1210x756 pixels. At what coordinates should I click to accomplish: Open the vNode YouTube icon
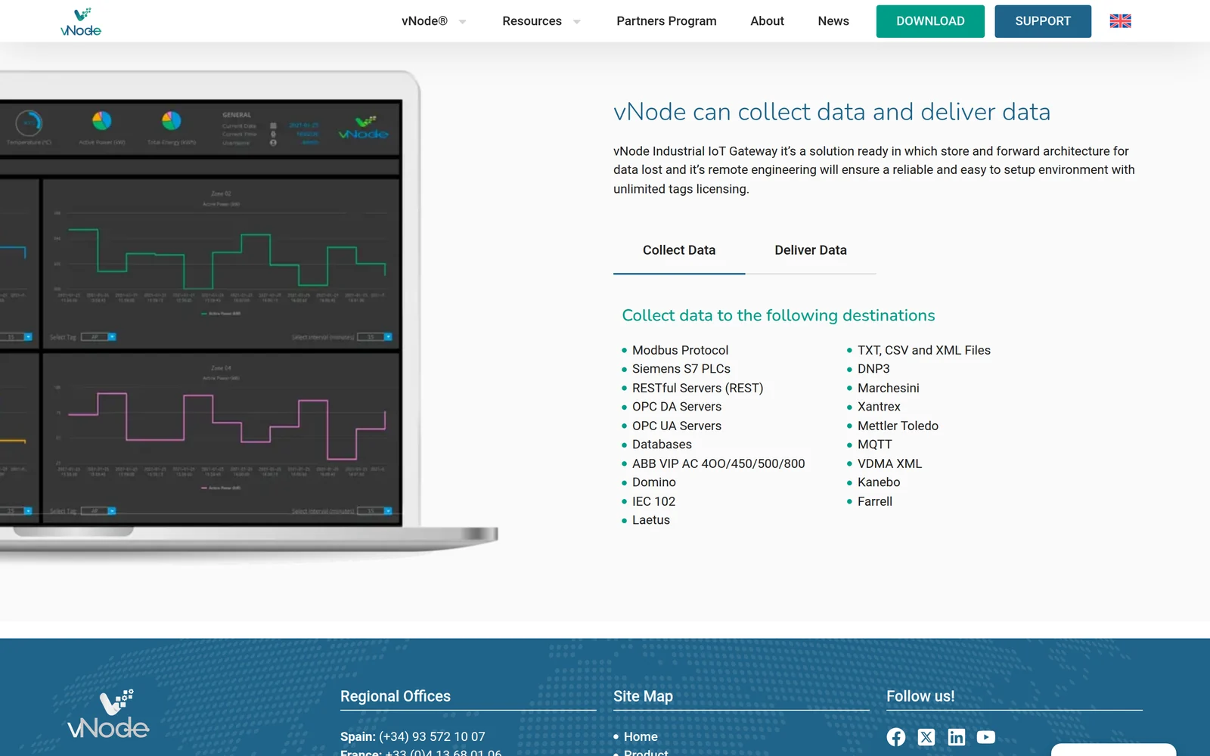pos(986,737)
